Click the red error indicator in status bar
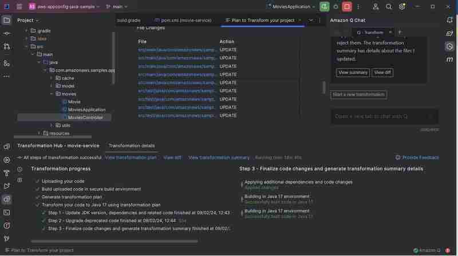This screenshot has height=256, width=458. pyautogui.click(x=448, y=250)
